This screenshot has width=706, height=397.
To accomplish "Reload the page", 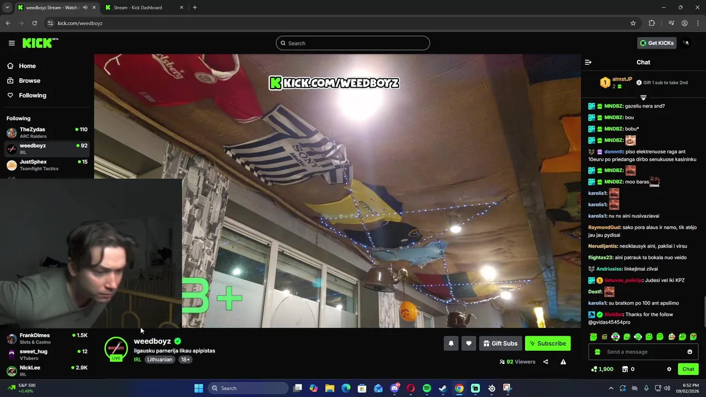I will tap(34, 23).
